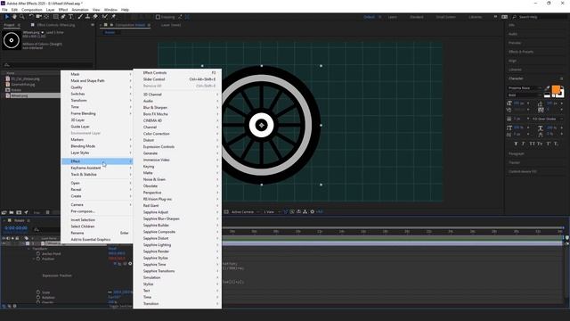Click the expression pick whip icon
This screenshot has width=570, height=321.
[x=125, y=264]
